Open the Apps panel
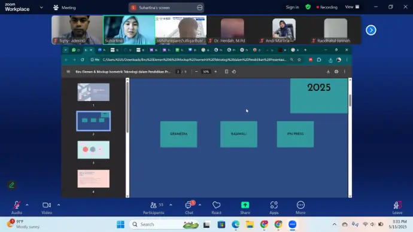413x232 pixels. 274,207
